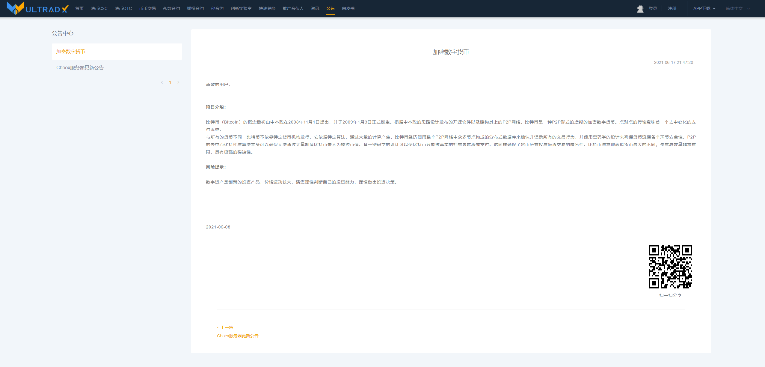This screenshot has width=765, height=367.
Task: Expand the APP下载 dropdown
Action: coord(704,9)
